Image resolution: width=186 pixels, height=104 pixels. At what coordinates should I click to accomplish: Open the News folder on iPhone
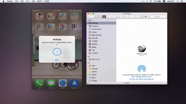click(x=51, y=16)
